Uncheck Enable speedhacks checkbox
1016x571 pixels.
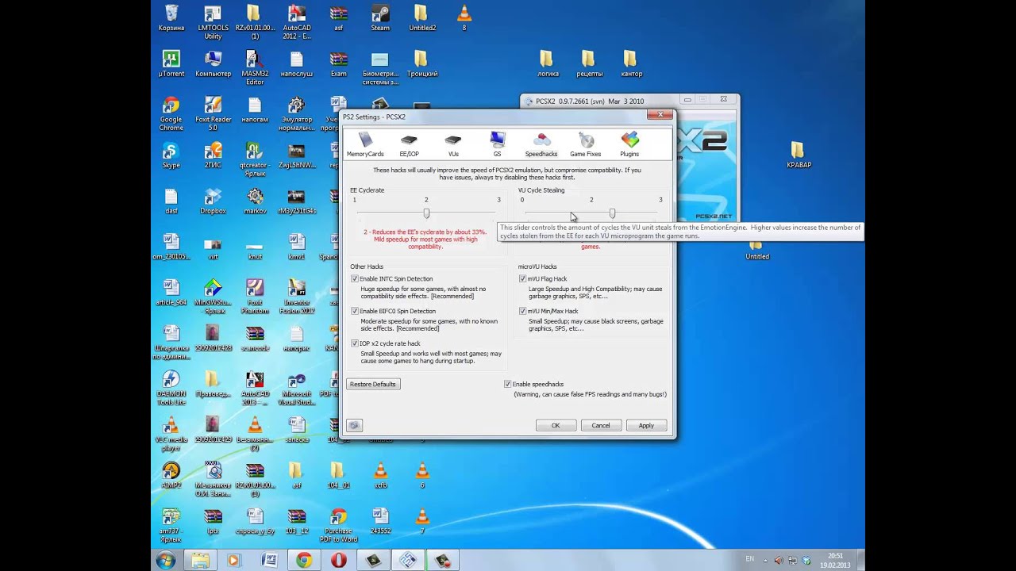[508, 384]
